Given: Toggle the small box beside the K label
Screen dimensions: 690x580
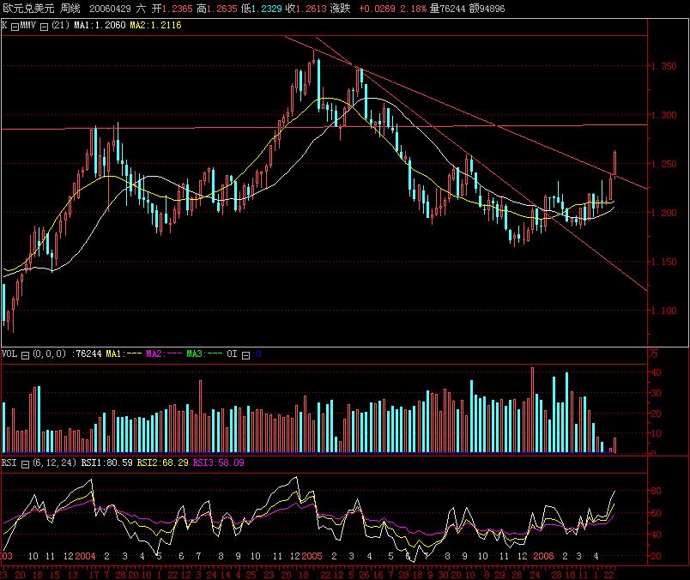Looking at the screenshot, I should click(x=15, y=28).
